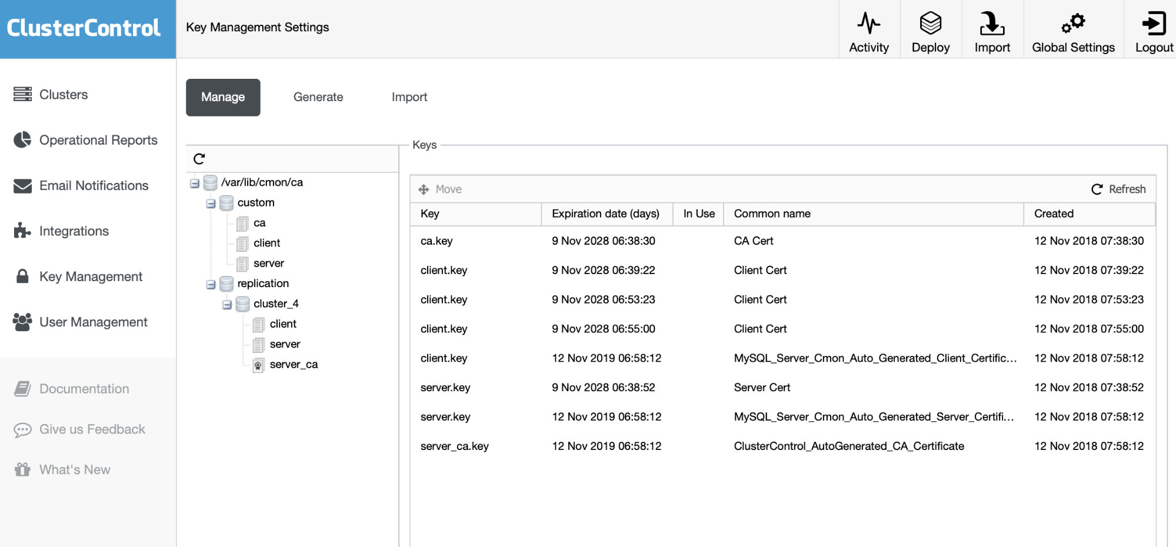Image resolution: width=1176 pixels, height=547 pixels.
Task: Sort by Expiration date (days) column header
Action: coord(607,214)
